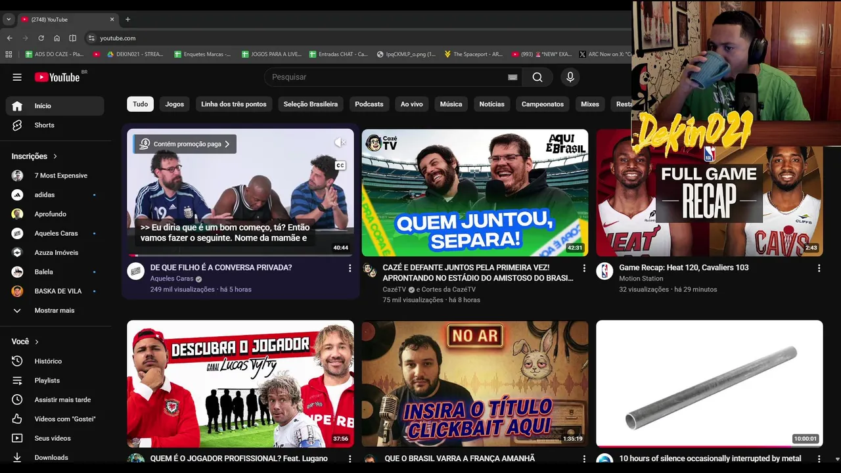
Task: Open INSIRA O TÍTULO CLICKBAIT thumbnail
Action: (475, 384)
